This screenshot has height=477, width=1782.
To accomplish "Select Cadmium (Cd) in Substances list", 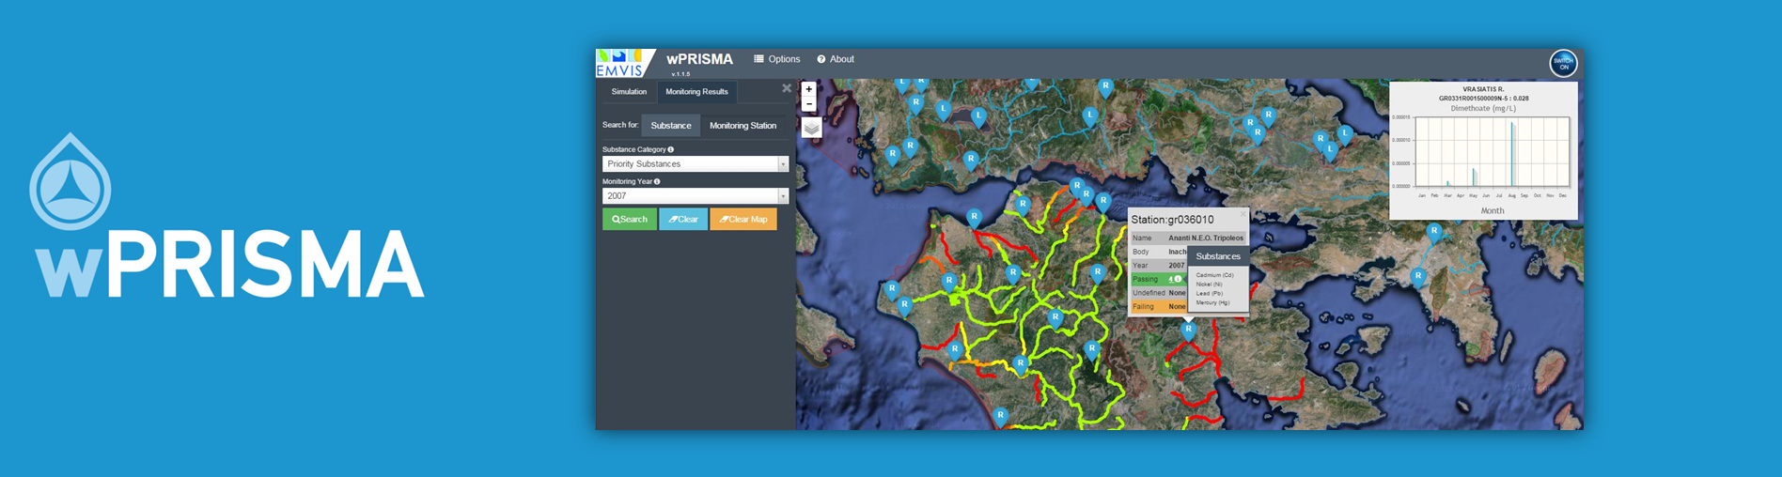I will point(1214,275).
